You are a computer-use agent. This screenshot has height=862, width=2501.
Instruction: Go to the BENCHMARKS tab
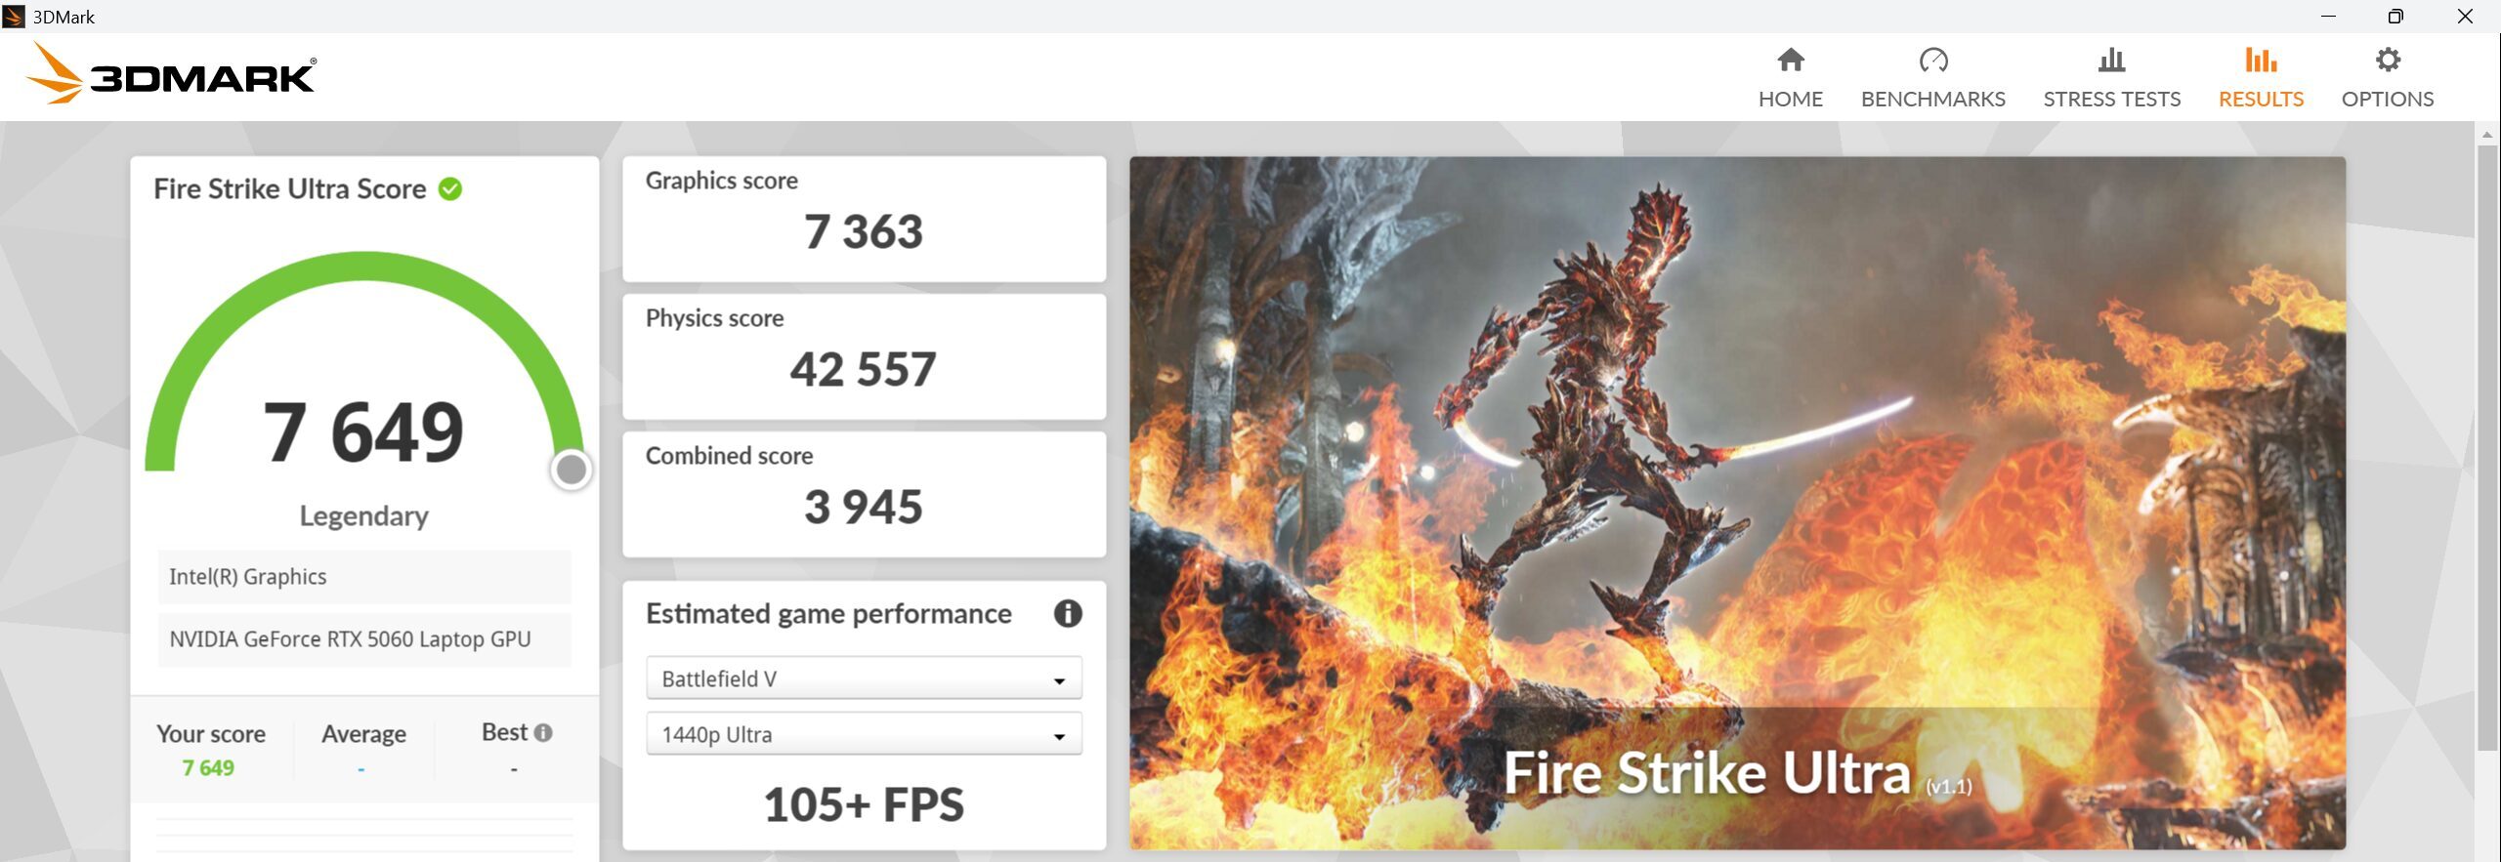(x=1932, y=100)
